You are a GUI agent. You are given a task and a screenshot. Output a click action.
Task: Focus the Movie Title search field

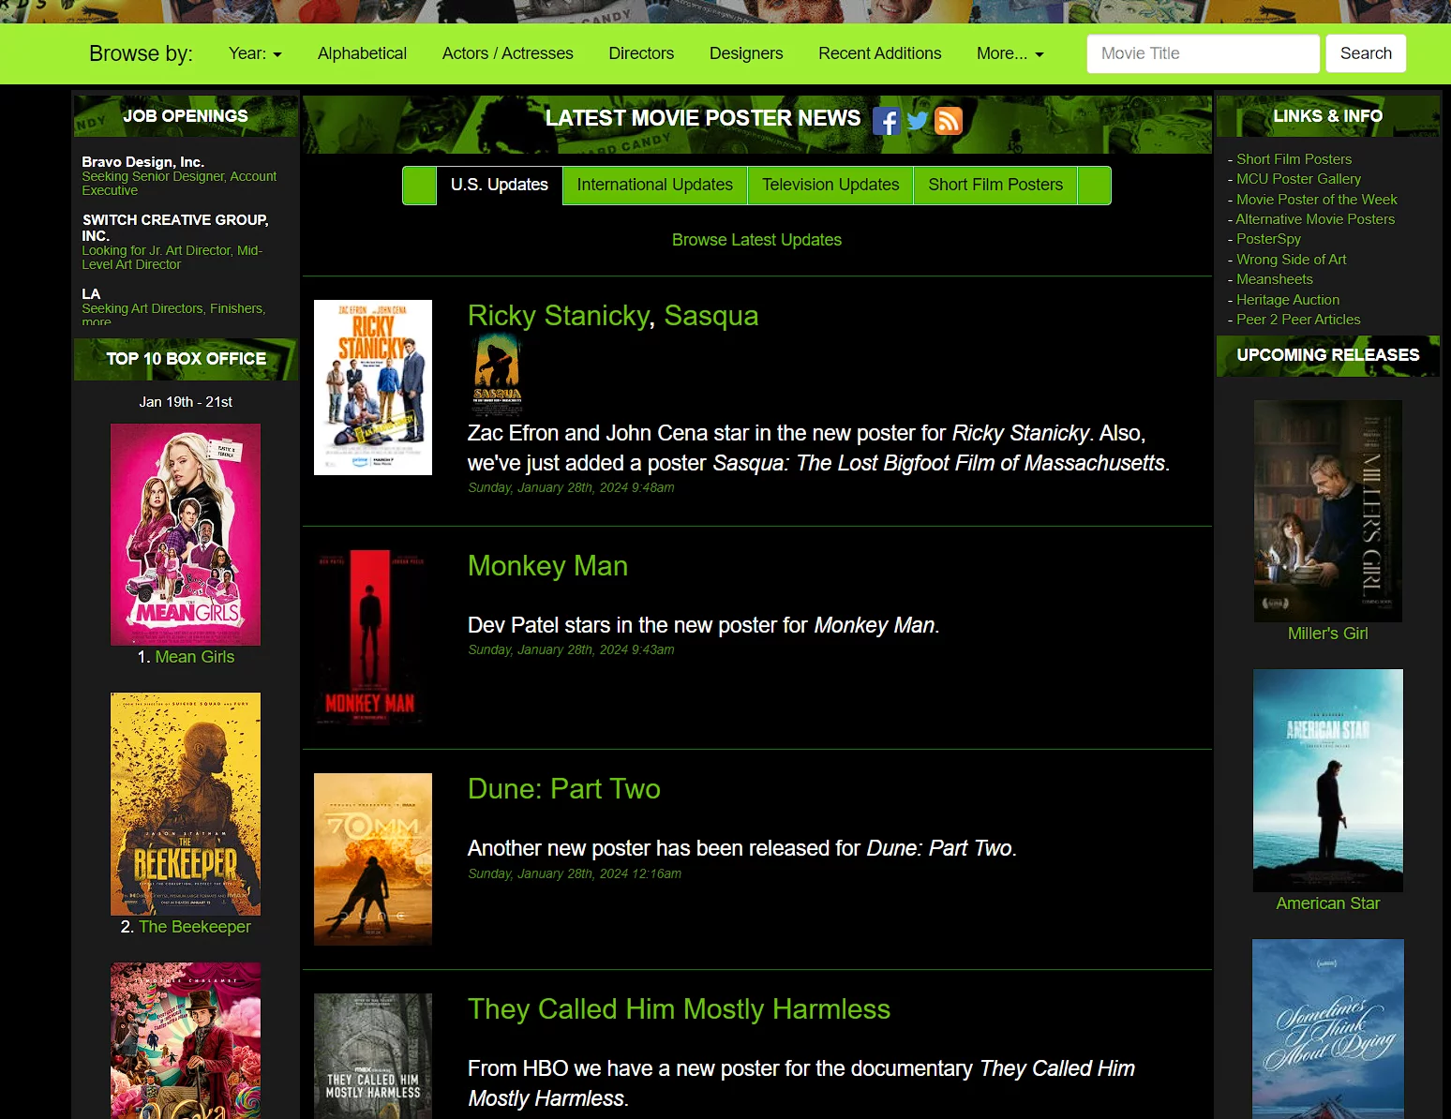point(1203,53)
